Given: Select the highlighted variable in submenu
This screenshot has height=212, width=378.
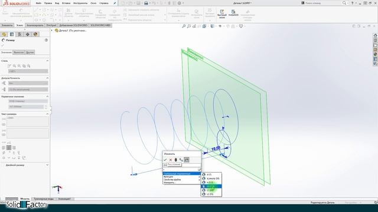Looking at the screenshot, I should coord(211,186).
